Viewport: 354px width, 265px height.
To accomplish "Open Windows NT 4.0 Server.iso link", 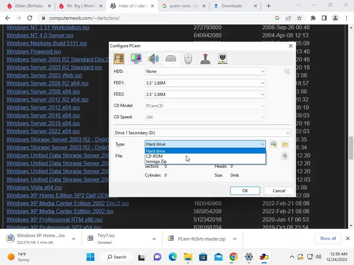I will pyautogui.click(x=40, y=36).
